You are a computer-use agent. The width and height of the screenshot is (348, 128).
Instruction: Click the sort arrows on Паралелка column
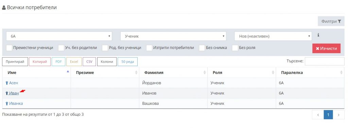[x=341, y=73]
